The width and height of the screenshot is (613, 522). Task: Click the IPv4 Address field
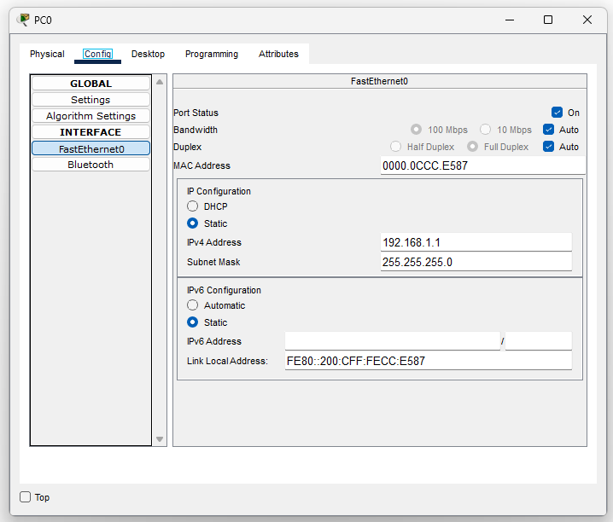click(476, 242)
